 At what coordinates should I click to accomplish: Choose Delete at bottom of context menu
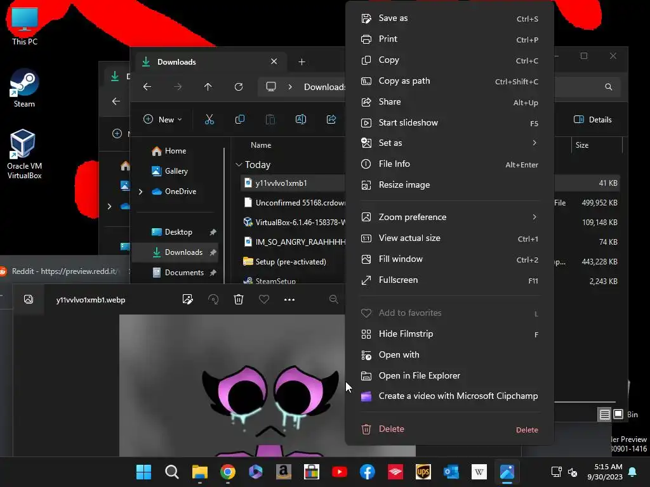[x=450, y=429]
